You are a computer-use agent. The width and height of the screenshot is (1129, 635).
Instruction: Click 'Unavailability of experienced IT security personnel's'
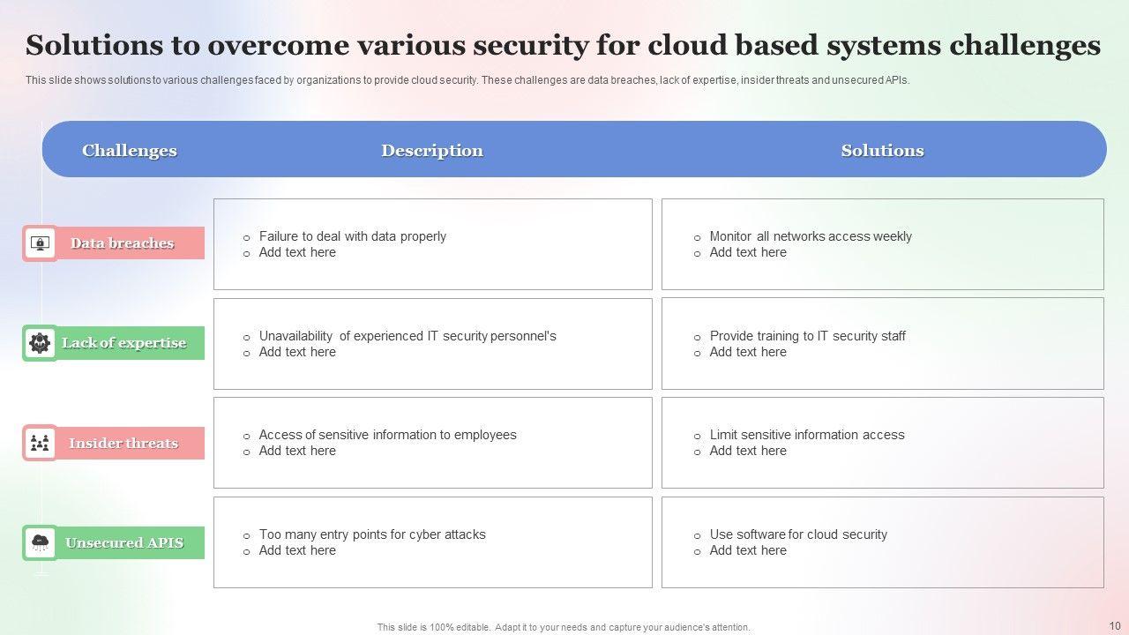407,336
